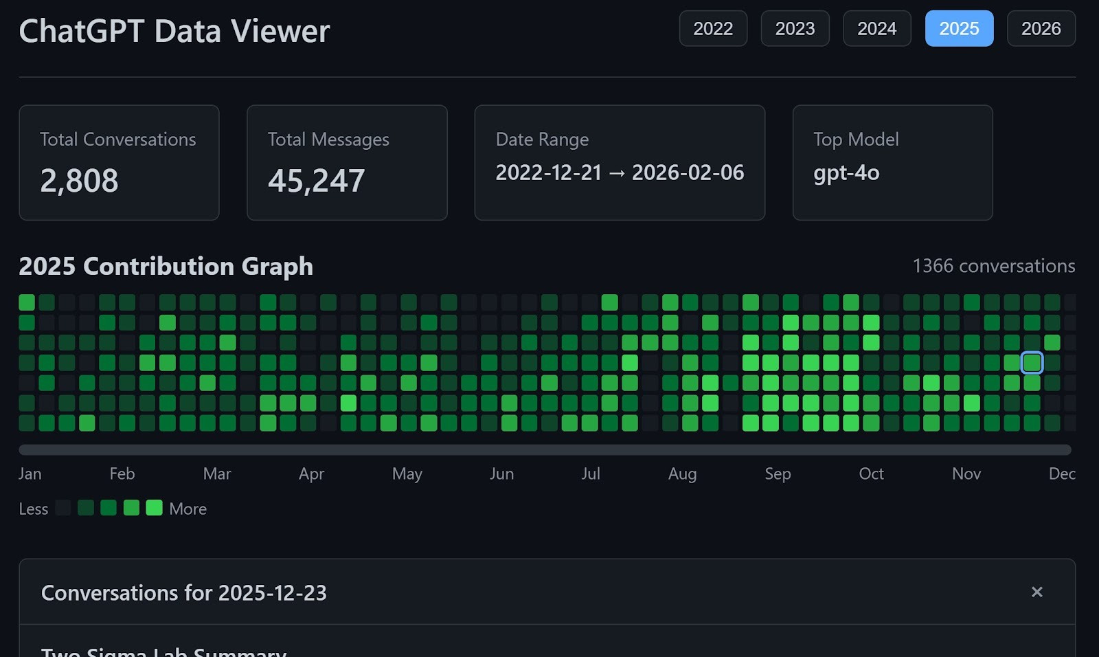The width and height of the screenshot is (1099, 657).
Task: Click the '1366 conversations' counter text
Action: [994, 266]
